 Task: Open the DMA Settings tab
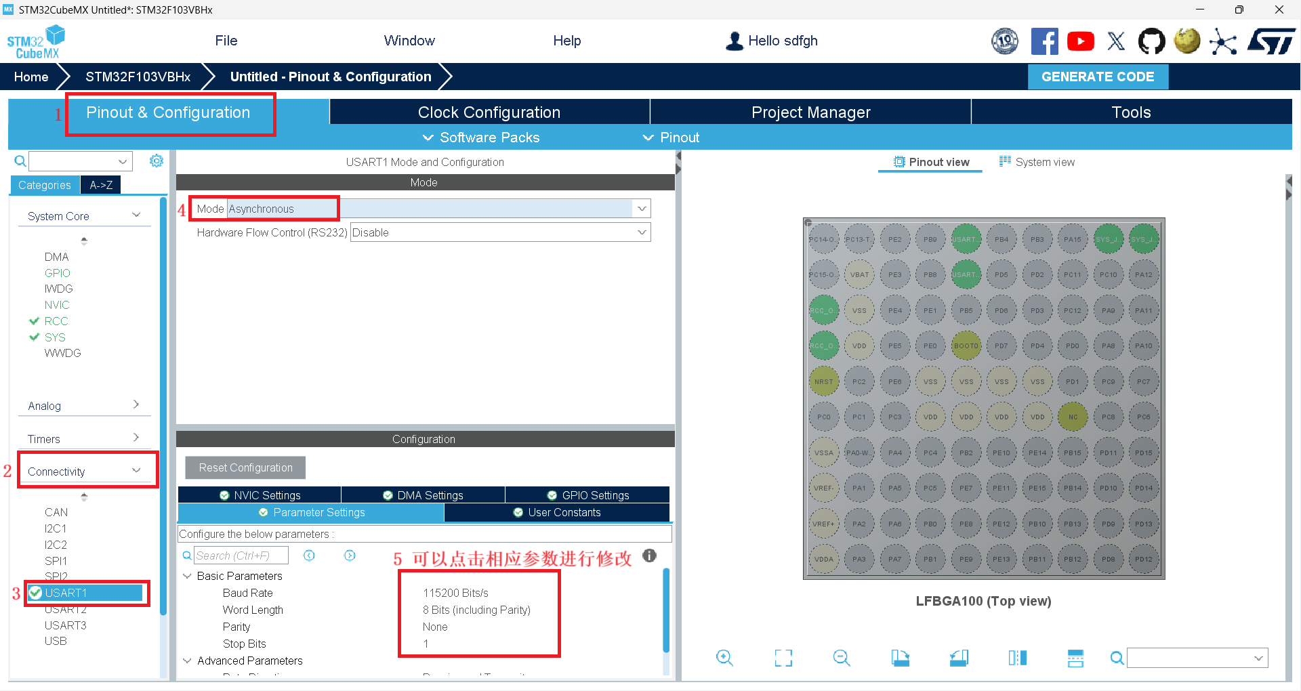tap(423, 495)
